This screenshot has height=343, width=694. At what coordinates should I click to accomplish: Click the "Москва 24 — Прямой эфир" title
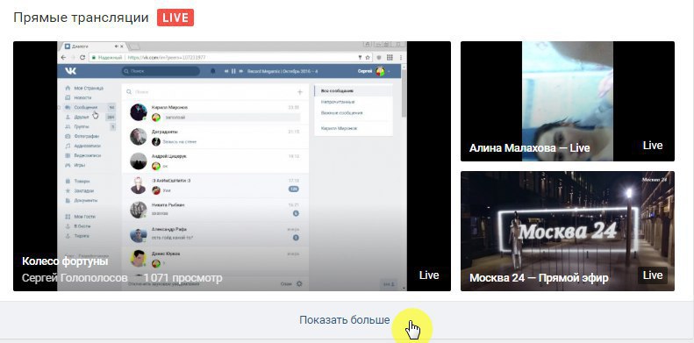[x=539, y=278]
